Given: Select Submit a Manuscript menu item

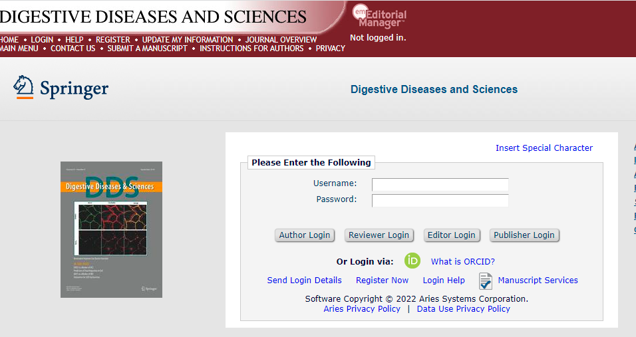Looking at the screenshot, I should [147, 49].
